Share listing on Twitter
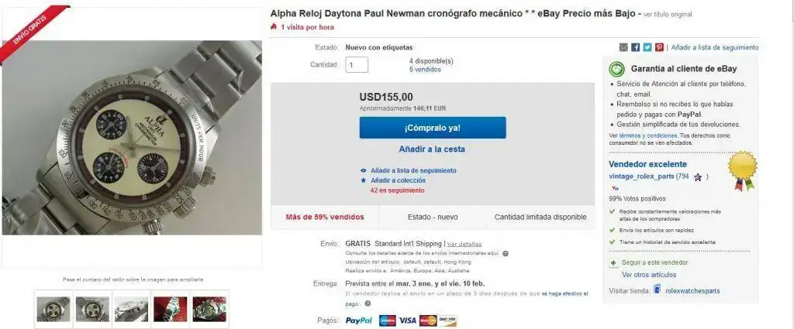Image resolution: width=794 pixels, height=329 pixels. 647,47
